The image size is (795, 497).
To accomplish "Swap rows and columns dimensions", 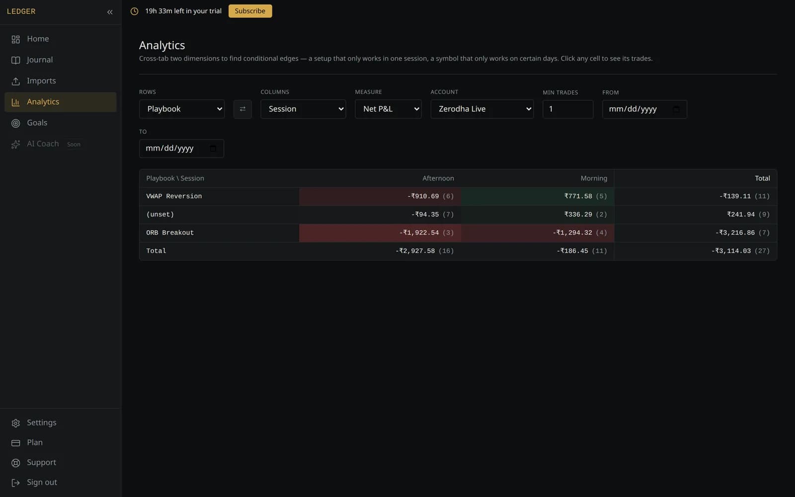I will tap(242, 109).
